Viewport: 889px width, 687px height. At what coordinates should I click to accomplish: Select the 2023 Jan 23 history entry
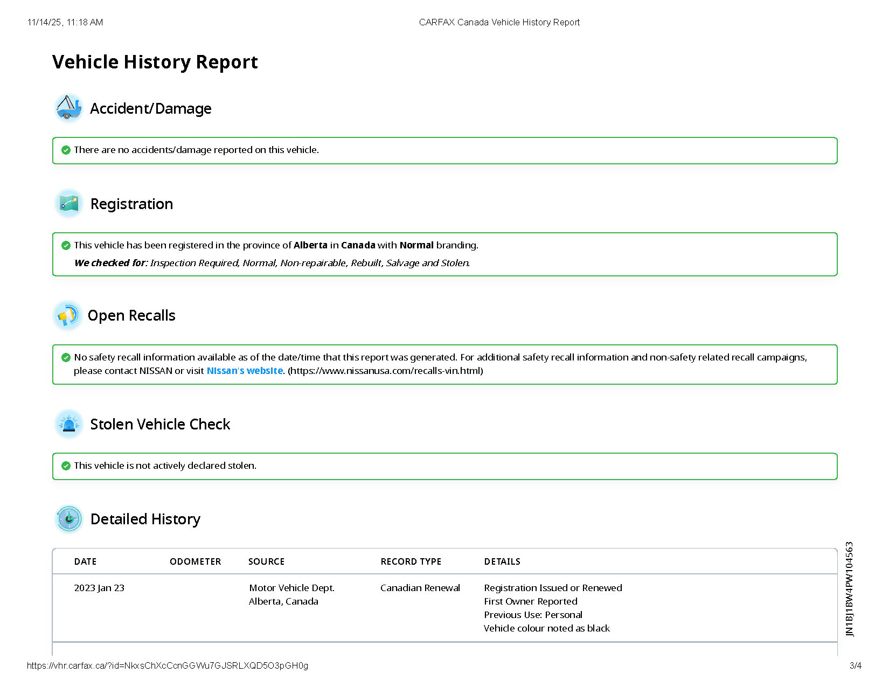[x=99, y=588]
